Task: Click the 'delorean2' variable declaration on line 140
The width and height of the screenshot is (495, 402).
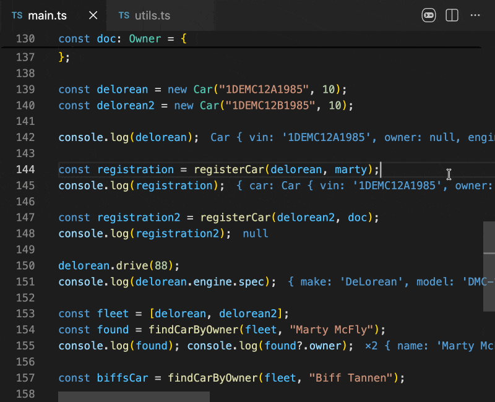Action: tap(126, 105)
